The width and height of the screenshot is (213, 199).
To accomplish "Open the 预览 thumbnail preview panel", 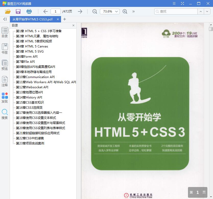I will pyautogui.click(x=5, y=65).
